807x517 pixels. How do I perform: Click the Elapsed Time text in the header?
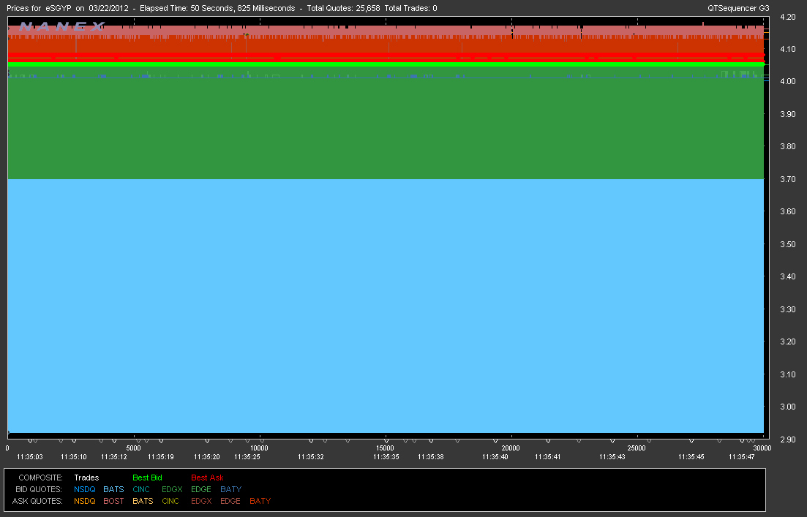217,8
